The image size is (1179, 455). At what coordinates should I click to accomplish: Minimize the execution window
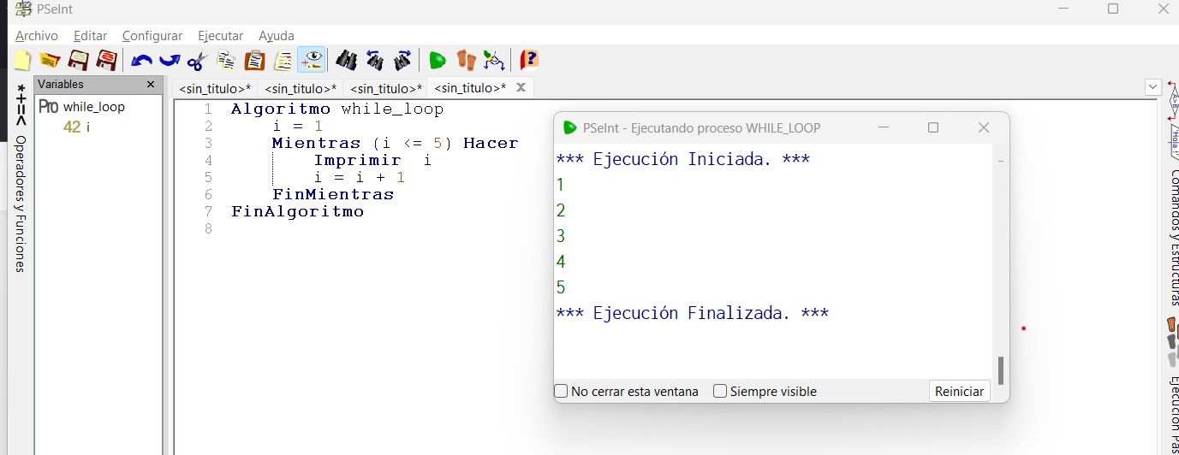coord(884,127)
